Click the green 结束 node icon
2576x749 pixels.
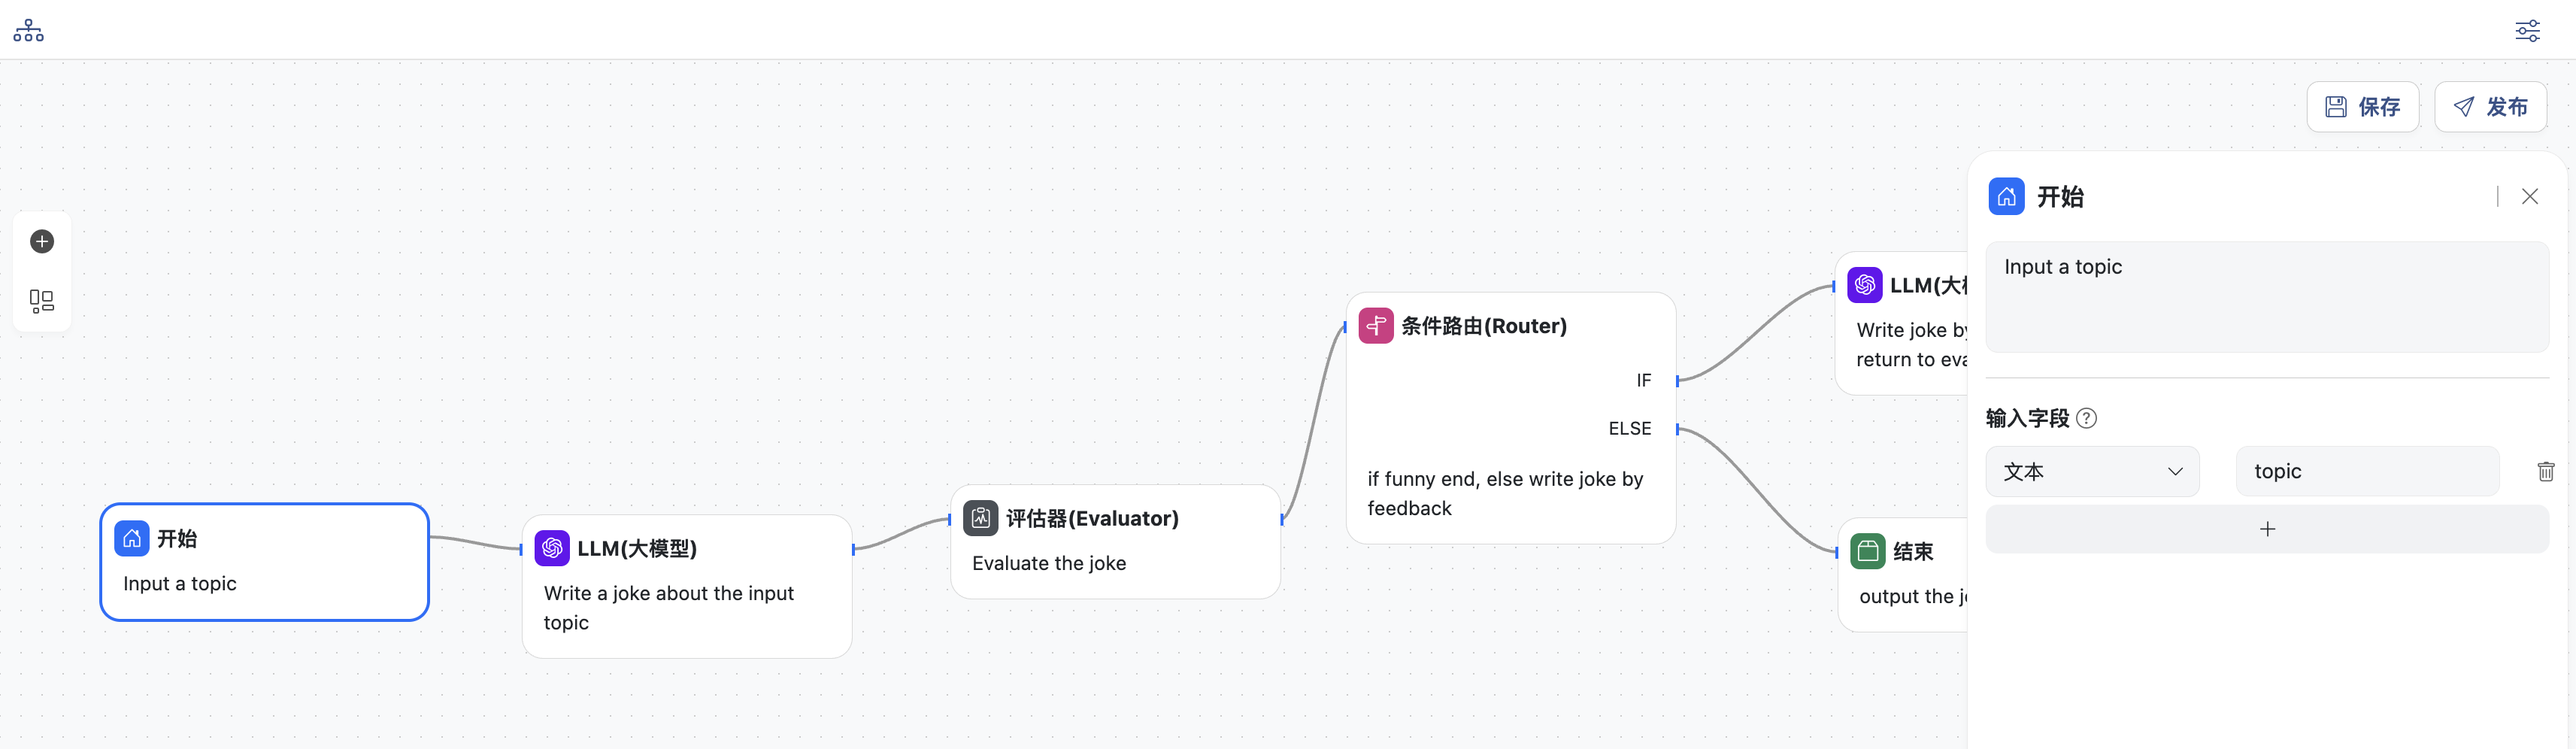tap(1867, 551)
